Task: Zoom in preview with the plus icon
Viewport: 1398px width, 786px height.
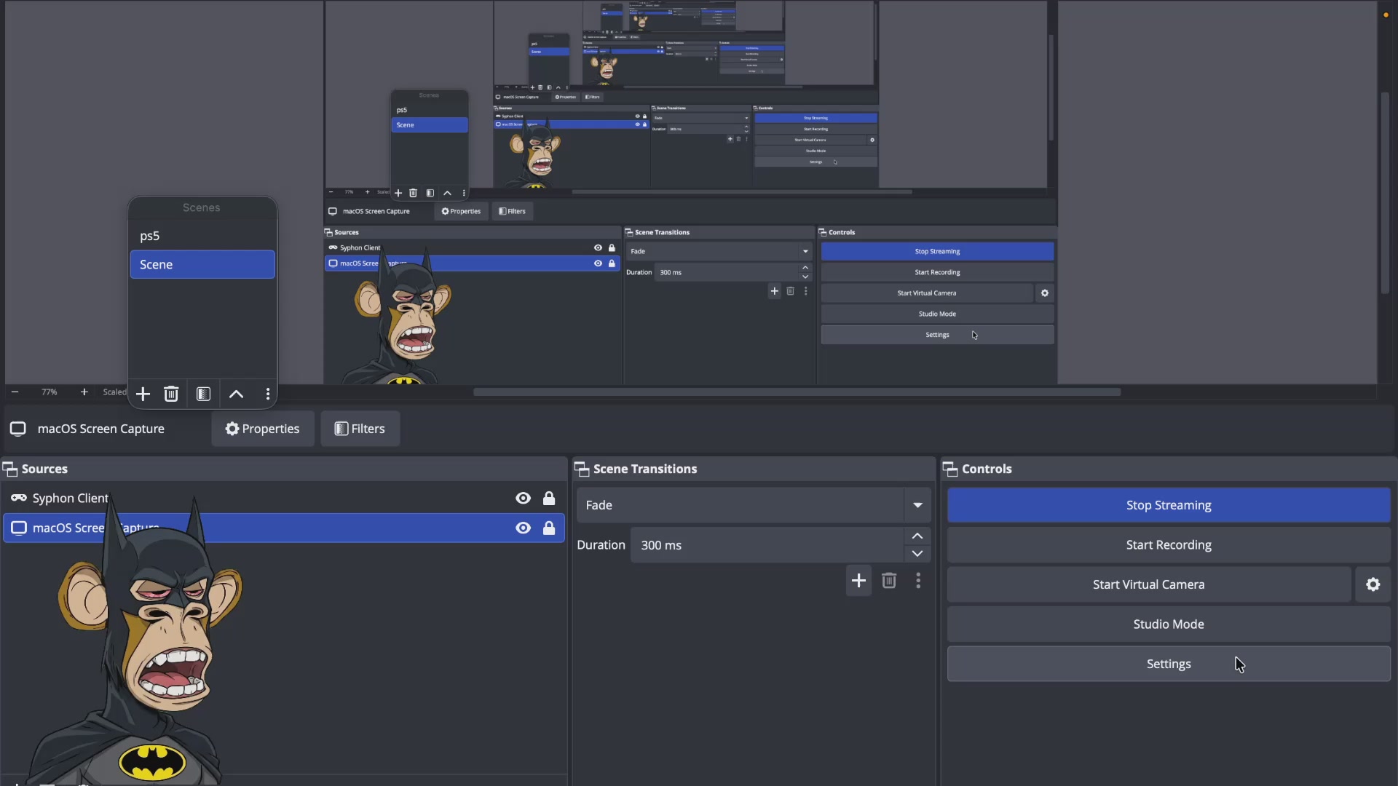Action: click(84, 392)
